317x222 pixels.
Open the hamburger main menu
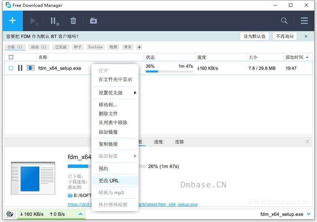[304, 21]
